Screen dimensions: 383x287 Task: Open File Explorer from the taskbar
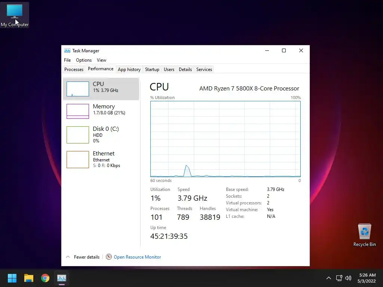click(28, 278)
